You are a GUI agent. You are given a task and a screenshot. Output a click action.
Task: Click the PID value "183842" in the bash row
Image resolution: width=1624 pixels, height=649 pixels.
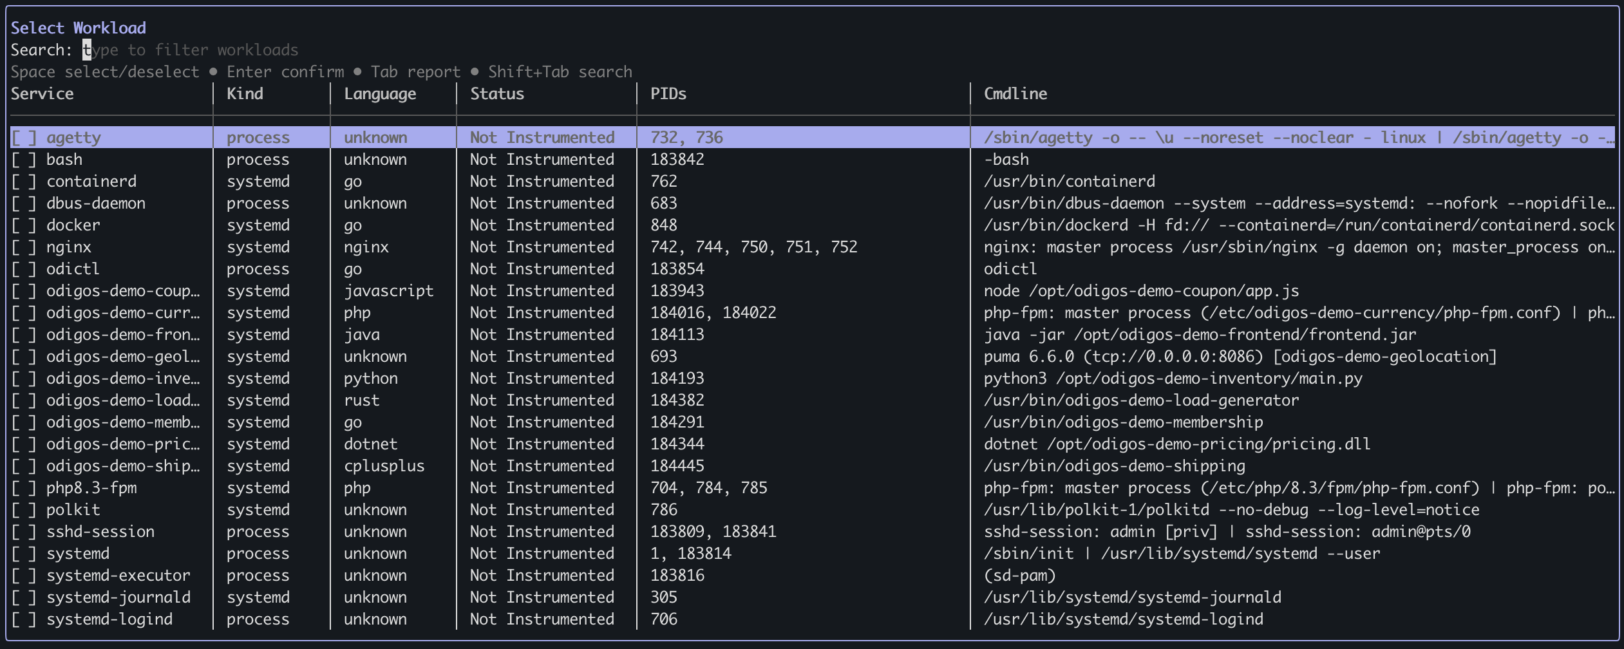click(677, 159)
